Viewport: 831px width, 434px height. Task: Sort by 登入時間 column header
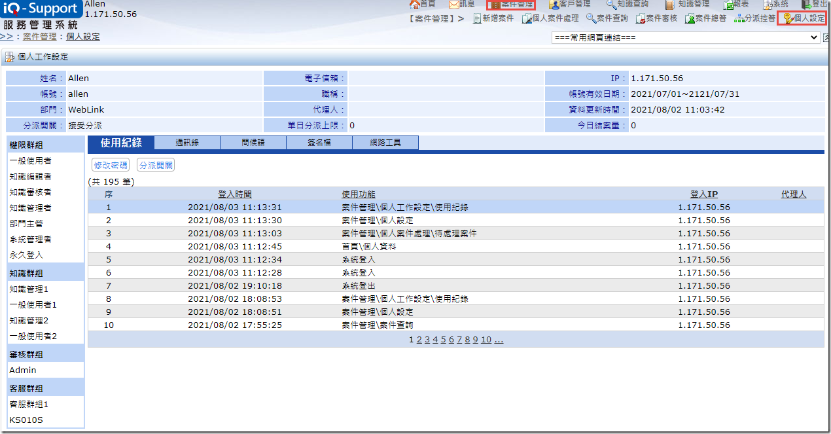click(234, 194)
